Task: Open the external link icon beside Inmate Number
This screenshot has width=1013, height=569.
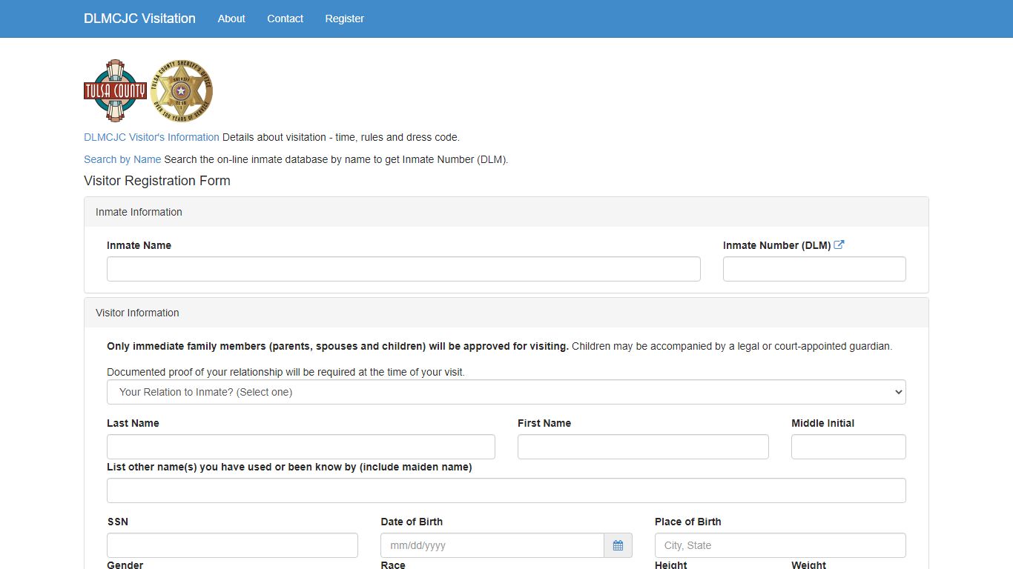Action: click(839, 245)
